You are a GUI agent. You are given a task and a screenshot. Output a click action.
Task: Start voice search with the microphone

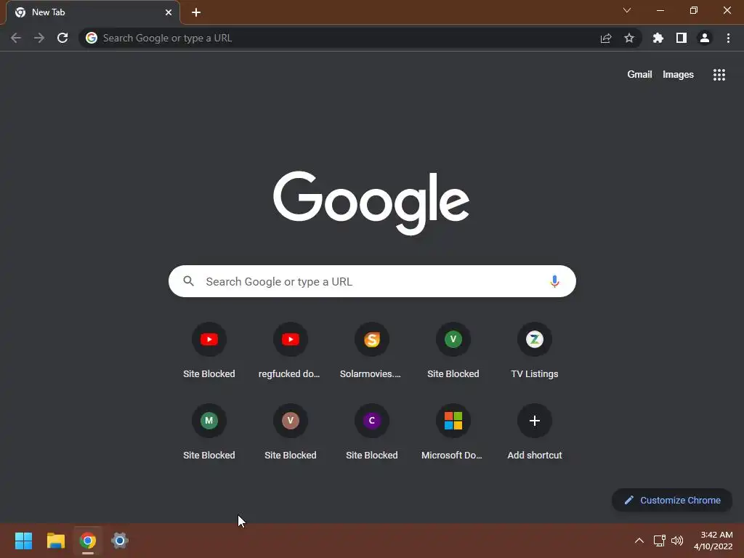(554, 281)
